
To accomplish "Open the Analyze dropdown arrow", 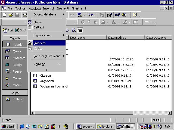I will [x=95, y=15].
